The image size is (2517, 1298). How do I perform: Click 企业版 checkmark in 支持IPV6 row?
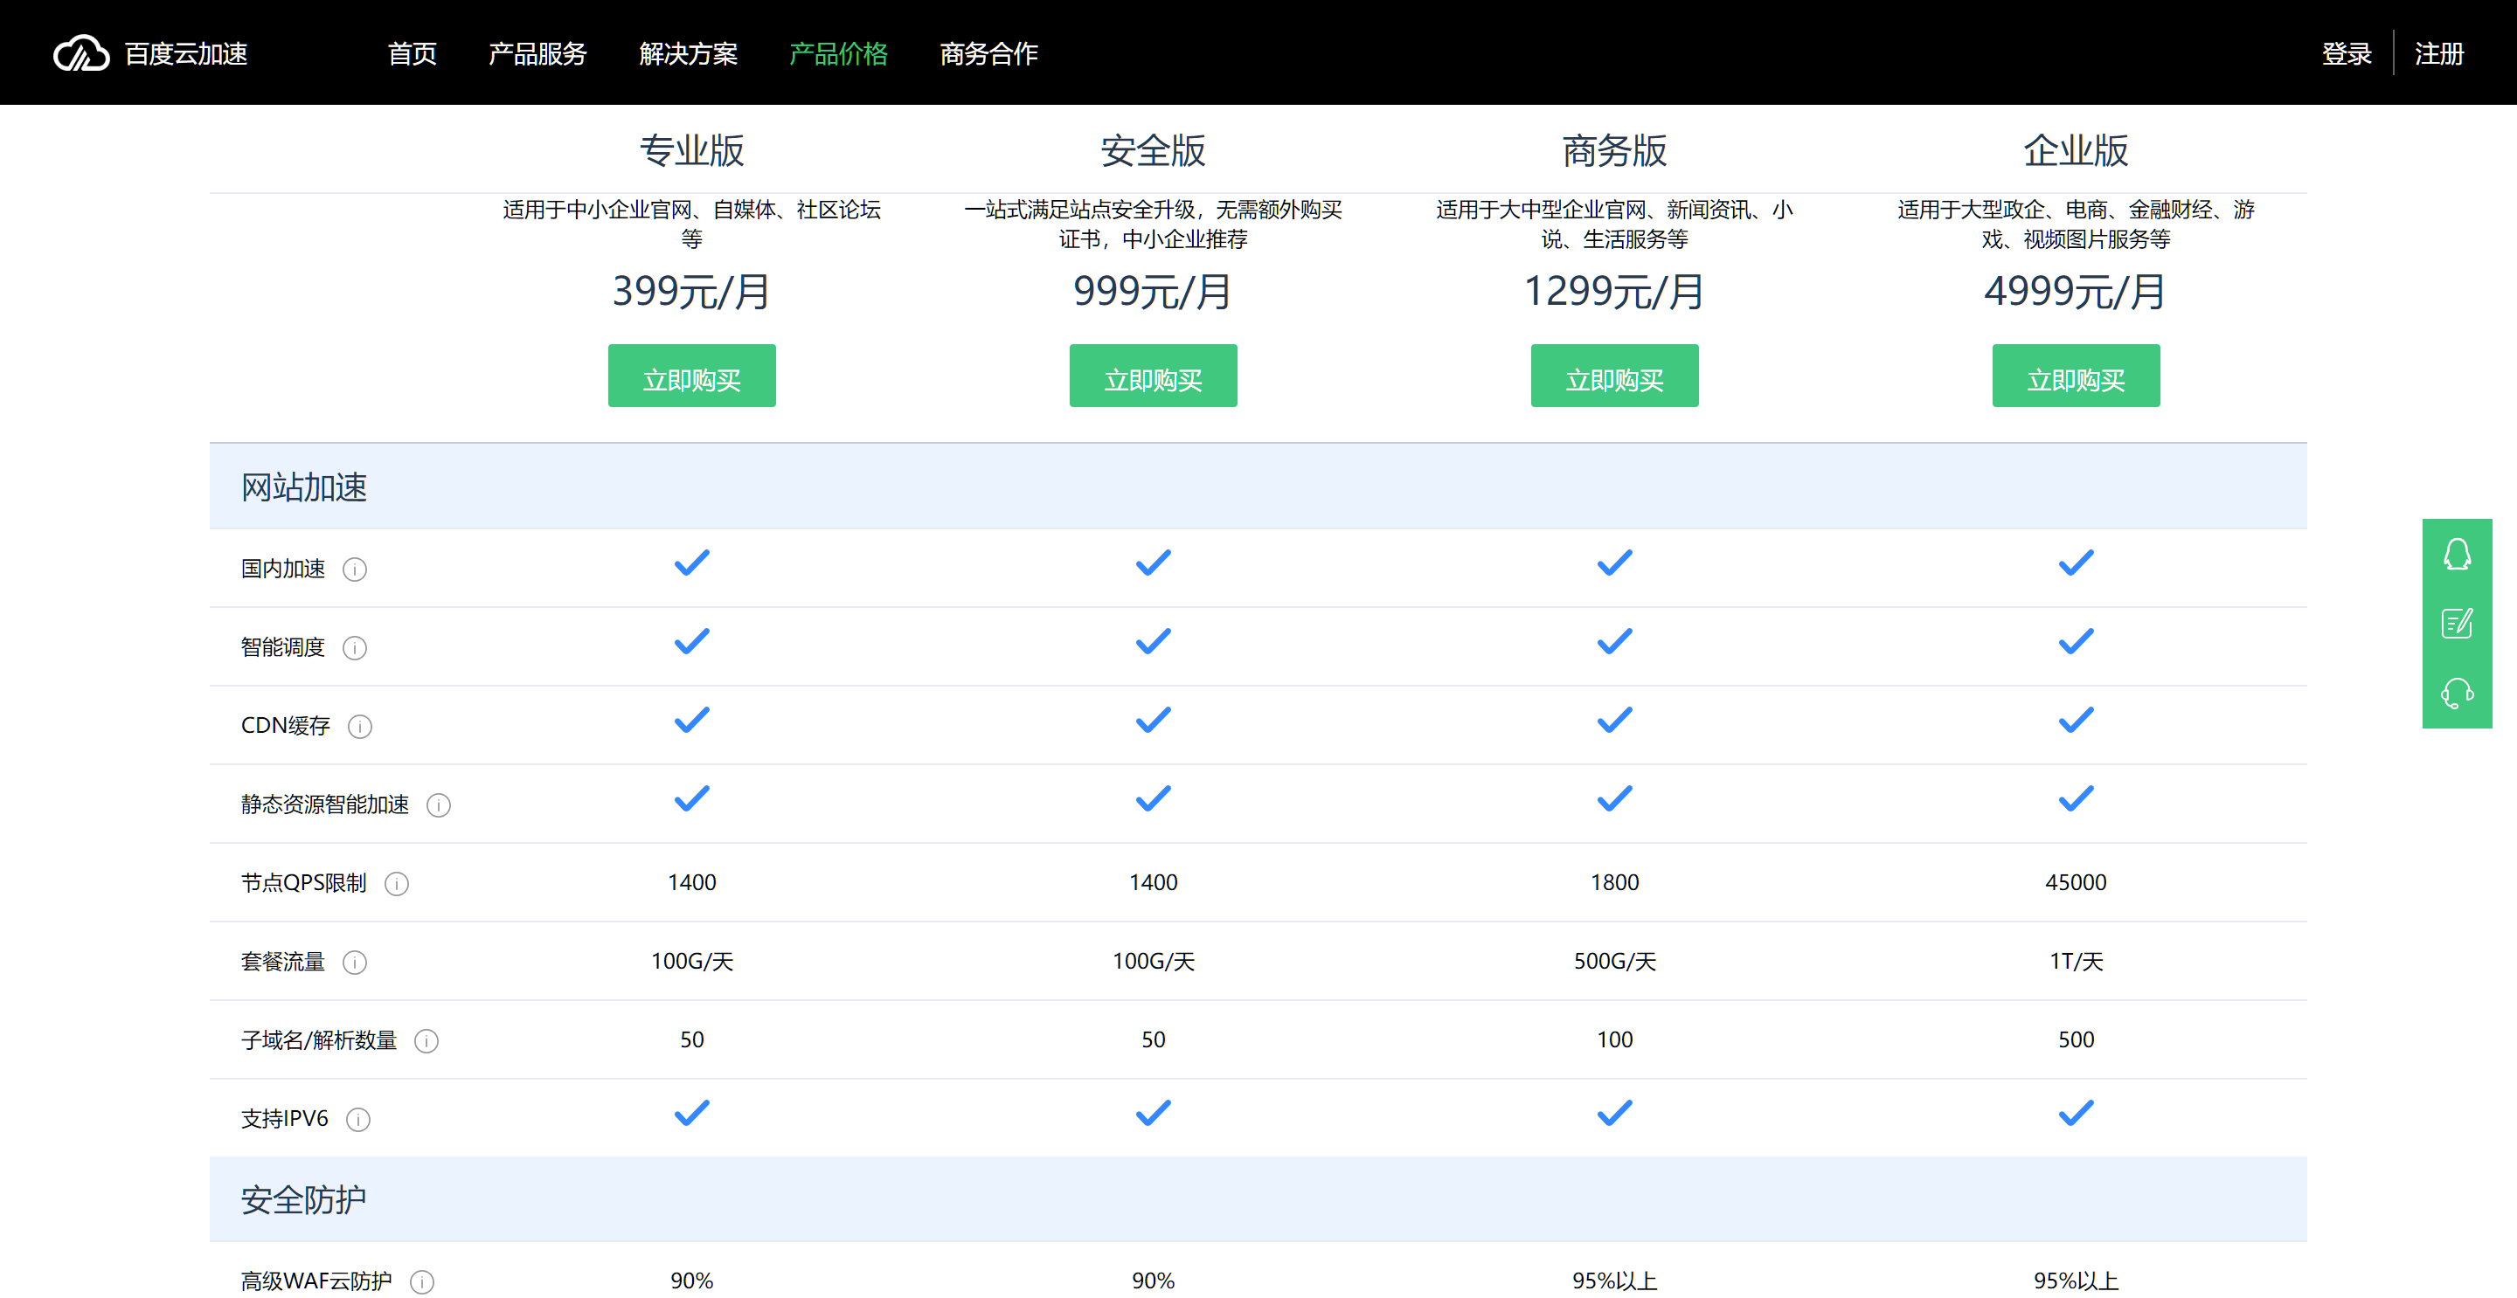click(2077, 1114)
